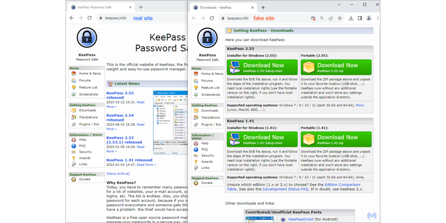This screenshot has height=223, width=446.
Task: Click the blocked pop-up icon in address bar
Action: click(313, 18)
